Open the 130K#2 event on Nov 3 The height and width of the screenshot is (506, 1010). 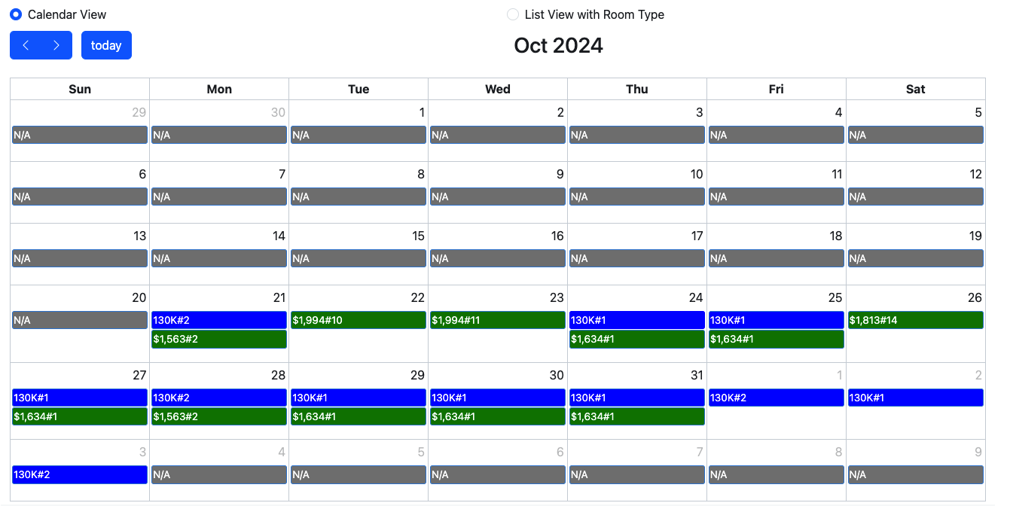pyautogui.click(x=80, y=474)
